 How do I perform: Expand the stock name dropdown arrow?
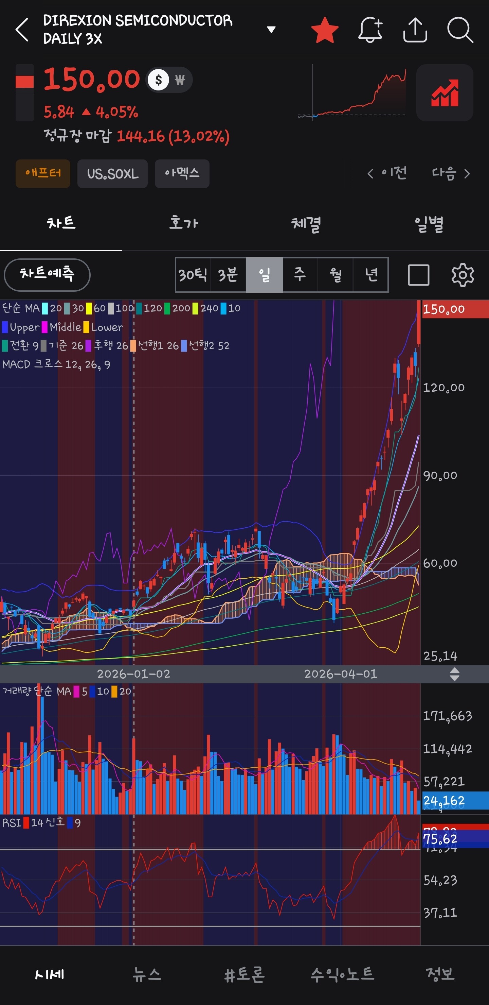[x=272, y=29]
